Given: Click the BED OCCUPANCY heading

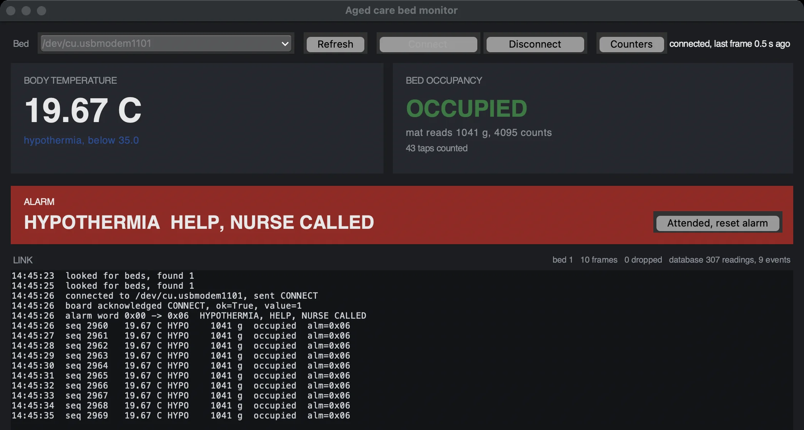Looking at the screenshot, I should pos(444,80).
